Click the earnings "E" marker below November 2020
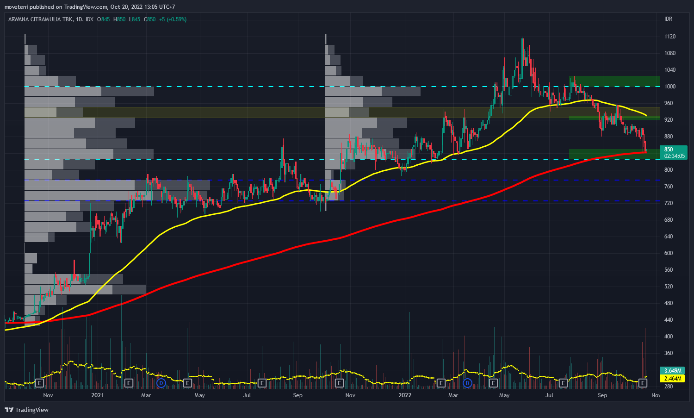694x418 pixels. 39,383
